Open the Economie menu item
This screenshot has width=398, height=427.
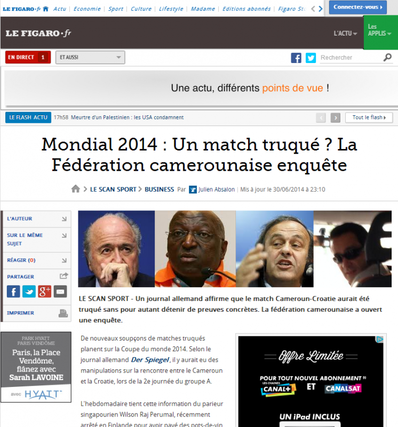(x=87, y=9)
